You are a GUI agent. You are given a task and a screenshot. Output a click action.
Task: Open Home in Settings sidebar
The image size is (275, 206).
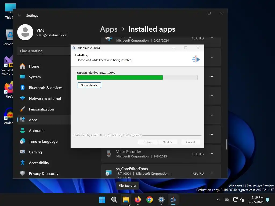point(44,67)
